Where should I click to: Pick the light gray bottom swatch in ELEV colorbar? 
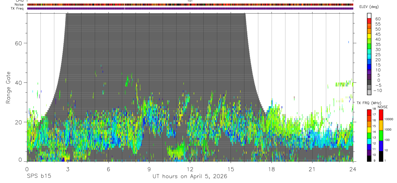[370, 92]
